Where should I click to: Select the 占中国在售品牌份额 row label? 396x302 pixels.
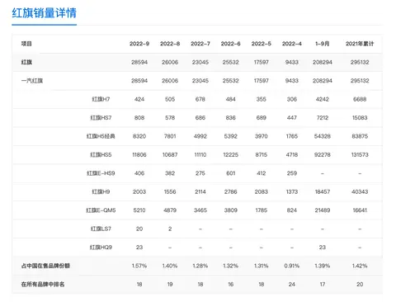(x=45, y=266)
